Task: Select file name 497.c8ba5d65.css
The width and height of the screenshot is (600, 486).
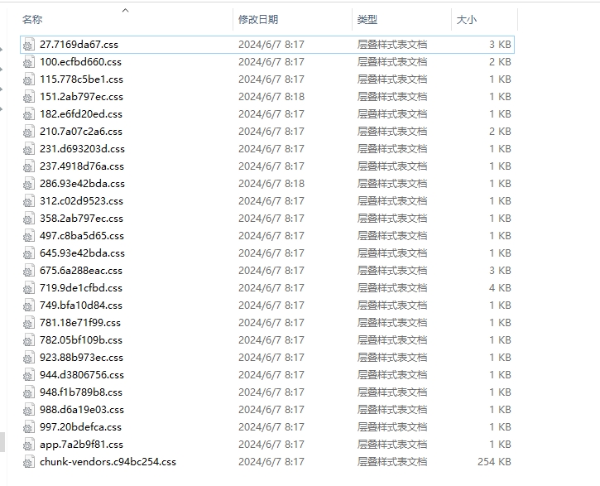Action: [x=81, y=236]
